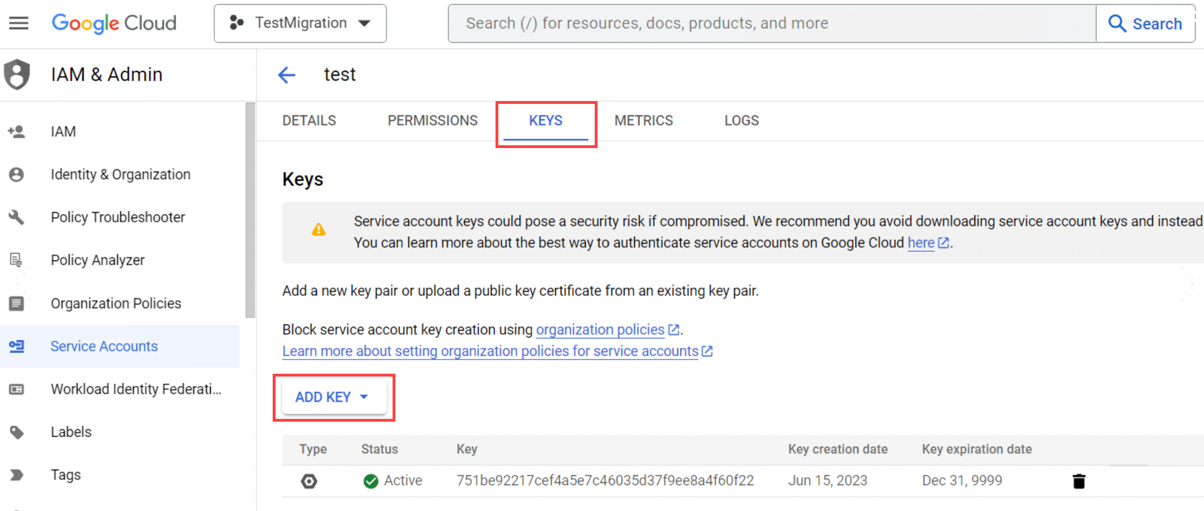Open the METRICS tab

(643, 121)
